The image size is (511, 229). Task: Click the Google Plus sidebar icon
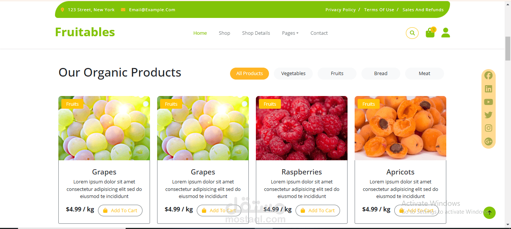coord(489,141)
